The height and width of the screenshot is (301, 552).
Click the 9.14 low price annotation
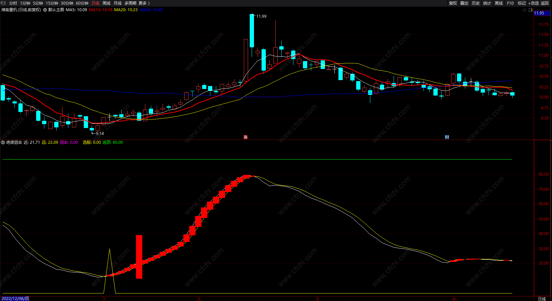[x=100, y=133]
